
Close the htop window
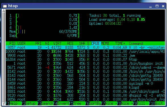click(x=163, y=6)
